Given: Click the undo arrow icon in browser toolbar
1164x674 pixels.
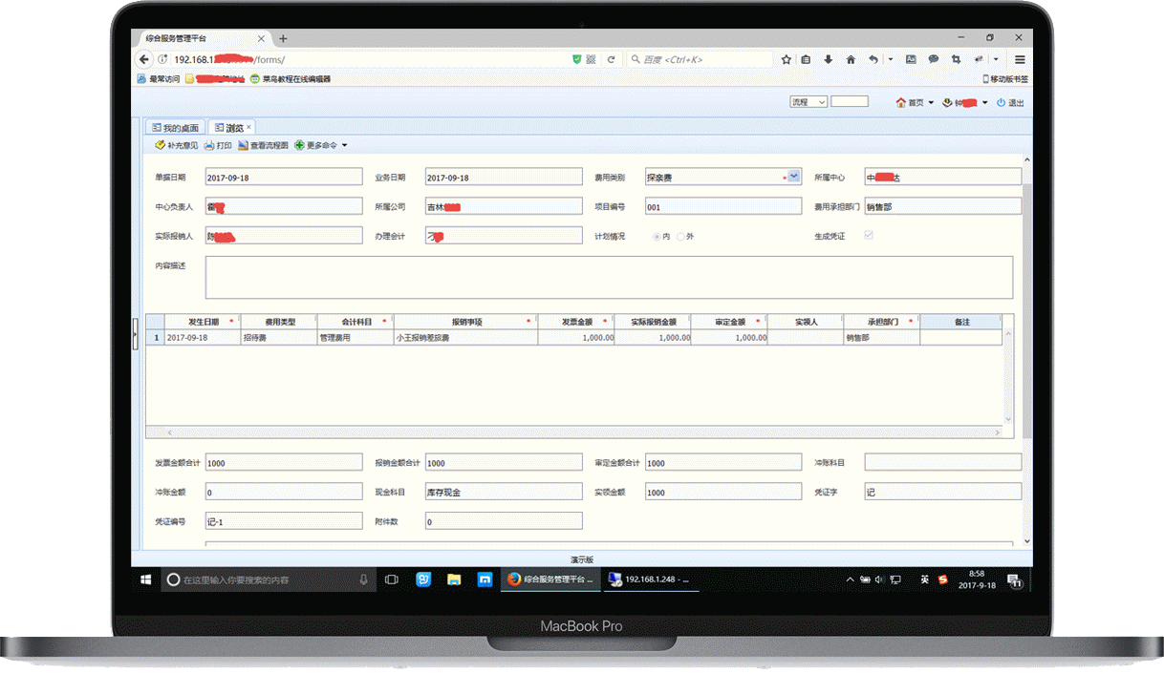Looking at the screenshot, I should click(873, 59).
